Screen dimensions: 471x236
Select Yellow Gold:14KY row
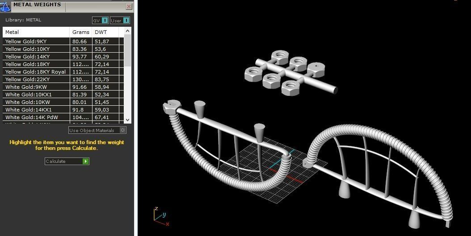63,56
